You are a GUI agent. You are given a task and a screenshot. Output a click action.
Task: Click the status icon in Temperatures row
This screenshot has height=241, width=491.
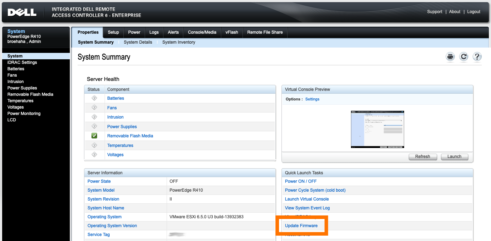[94, 145]
